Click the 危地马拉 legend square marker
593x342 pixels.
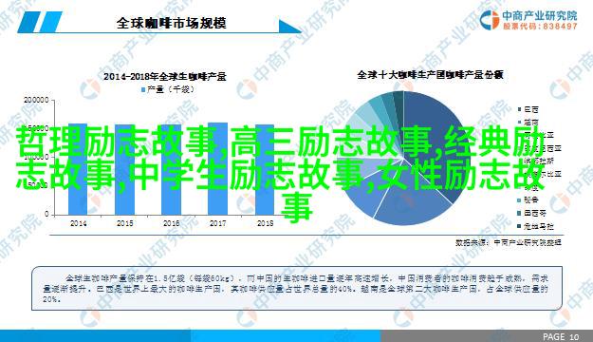point(519,226)
